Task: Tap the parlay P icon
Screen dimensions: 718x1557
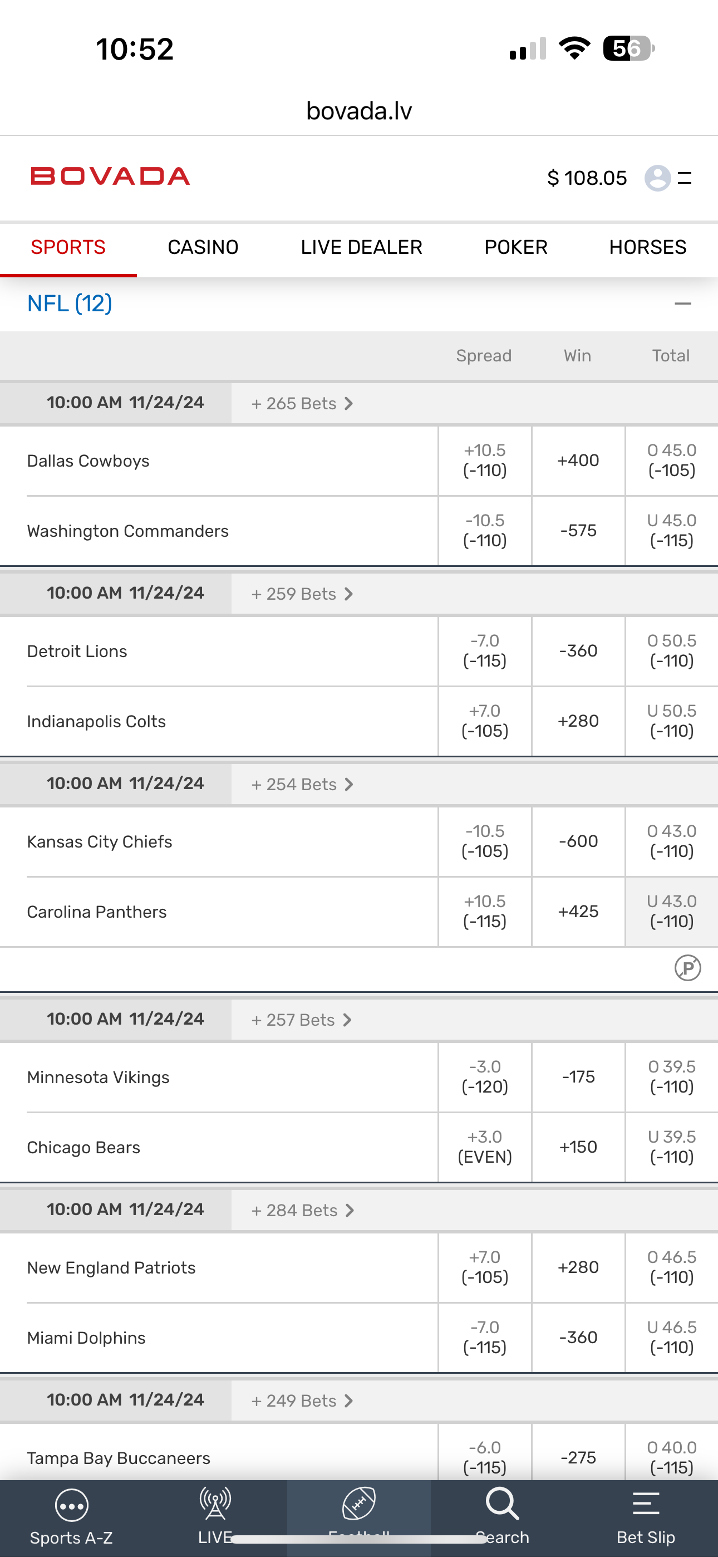Action: 688,968
